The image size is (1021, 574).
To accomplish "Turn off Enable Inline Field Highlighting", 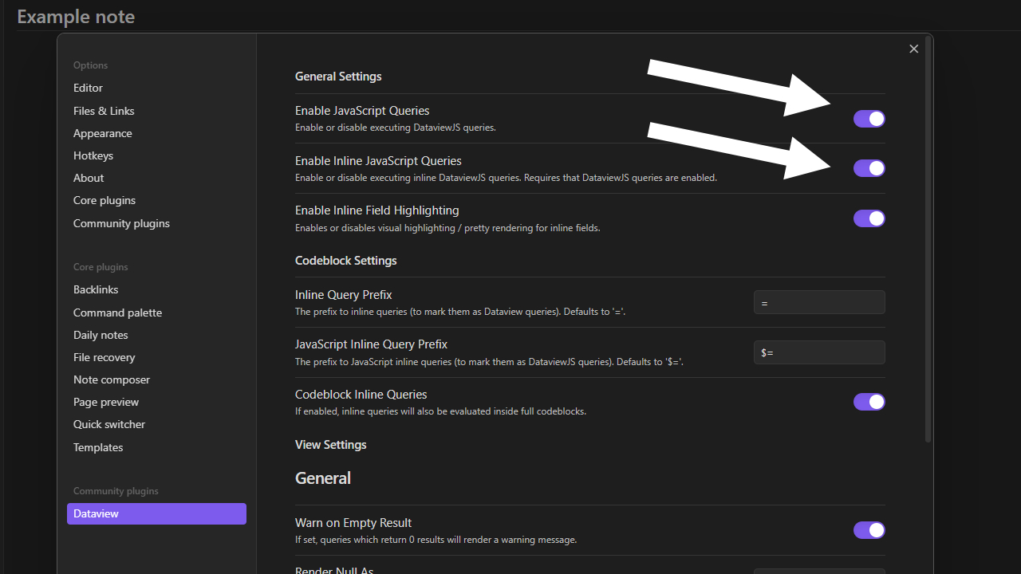I will tap(869, 218).
